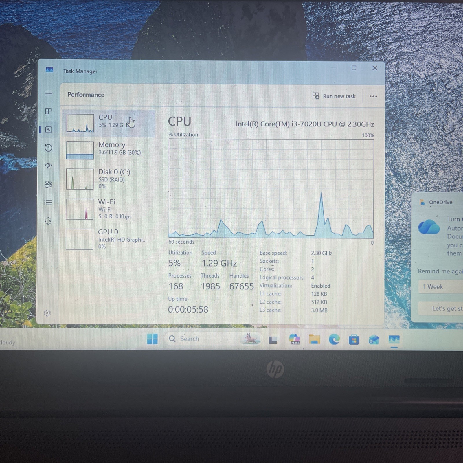Close the Task Manager window
The width and height of the screenshot is (463, 463).
[375, 68]
